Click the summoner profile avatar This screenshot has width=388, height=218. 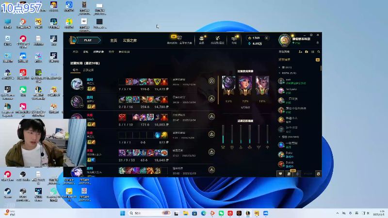click(x=284, y=40)
